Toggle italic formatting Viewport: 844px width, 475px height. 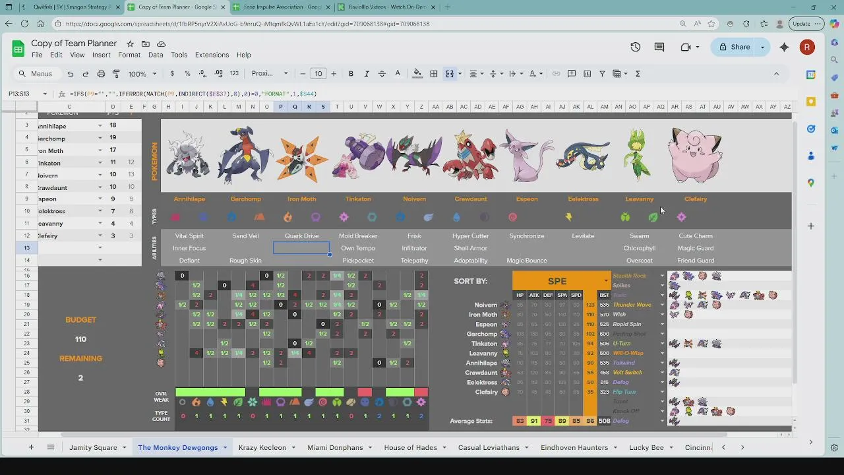point(366,74)
